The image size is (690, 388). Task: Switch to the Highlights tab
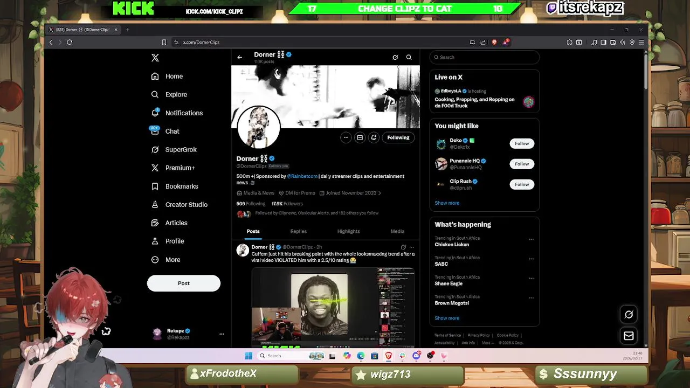click(348, 231)
